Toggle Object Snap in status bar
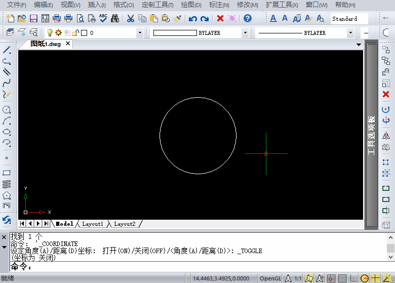Image resolution: width=395 pixels, height=283 pixels. pos(375,278)
